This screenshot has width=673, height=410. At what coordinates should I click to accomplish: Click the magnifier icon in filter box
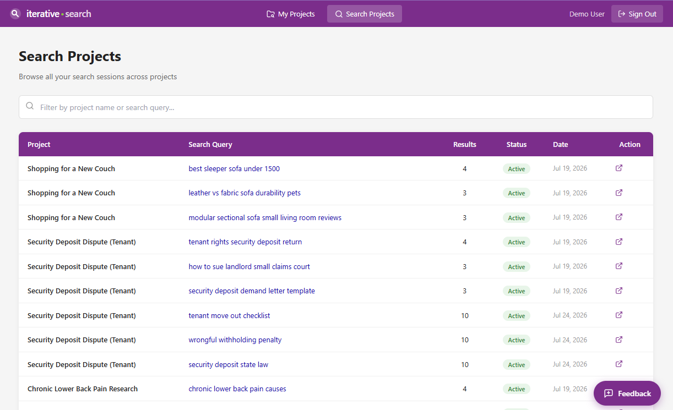click(x=30, y=106)
